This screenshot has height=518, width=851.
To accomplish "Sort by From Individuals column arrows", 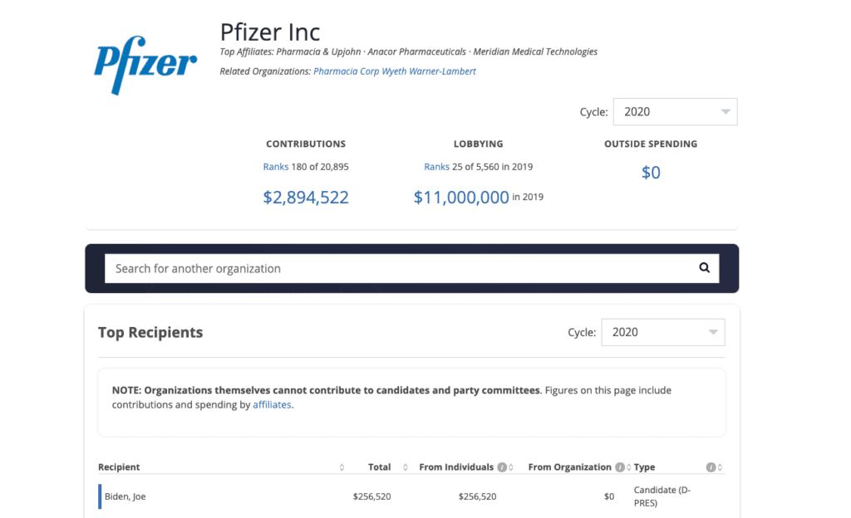I will point(511,467).
